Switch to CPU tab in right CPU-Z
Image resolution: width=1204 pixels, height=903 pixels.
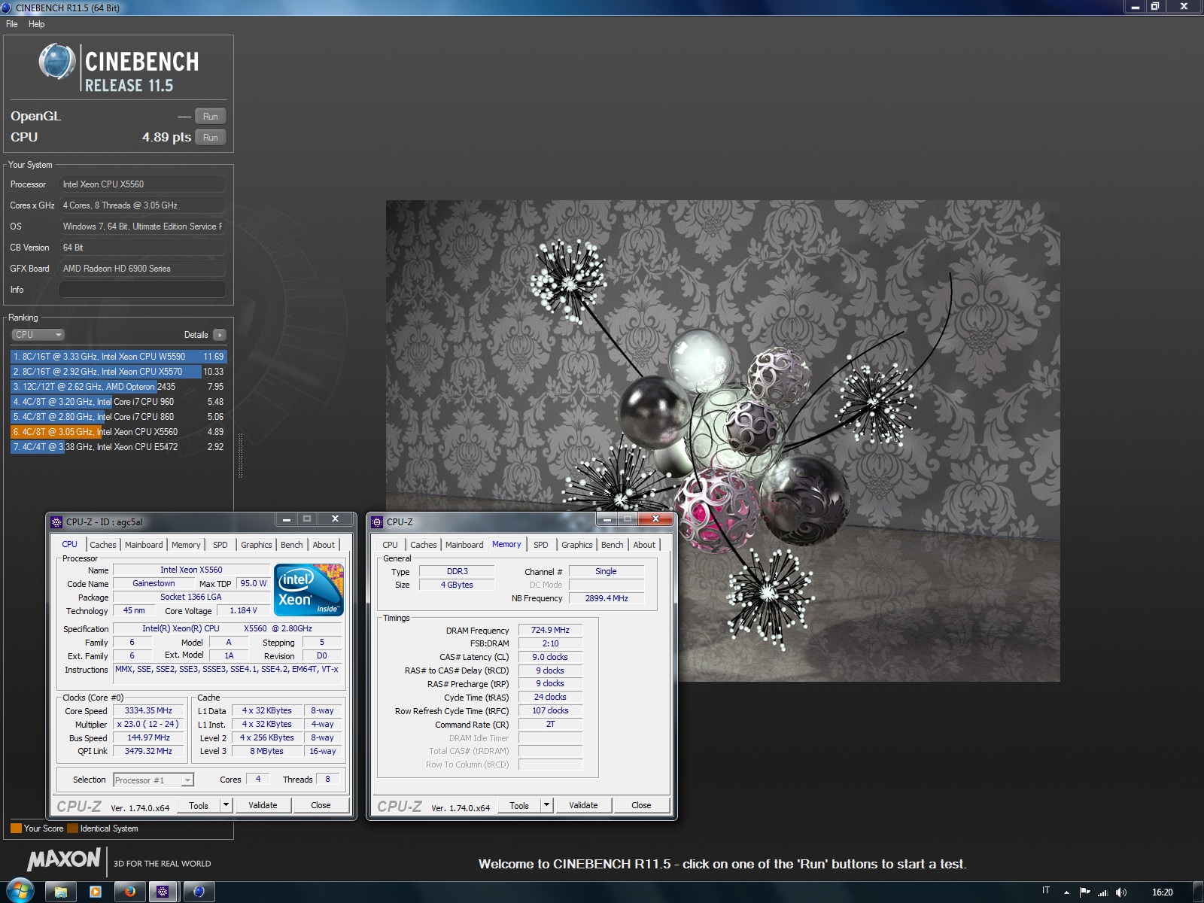tap(390, 545)
